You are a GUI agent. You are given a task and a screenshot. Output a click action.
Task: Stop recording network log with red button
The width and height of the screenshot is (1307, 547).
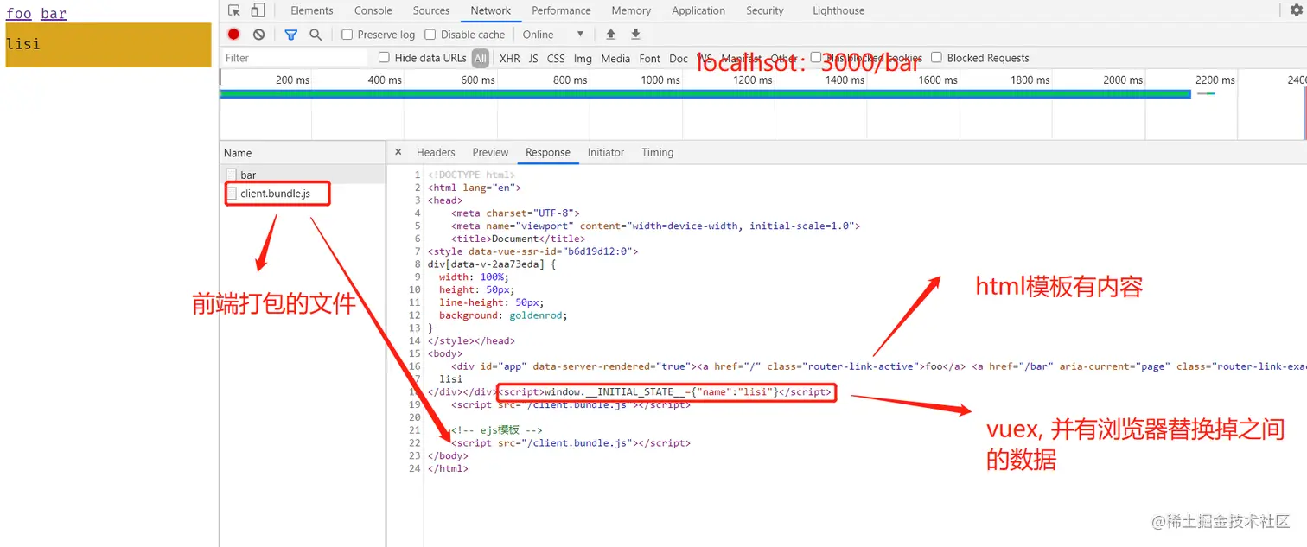[233, 35]
